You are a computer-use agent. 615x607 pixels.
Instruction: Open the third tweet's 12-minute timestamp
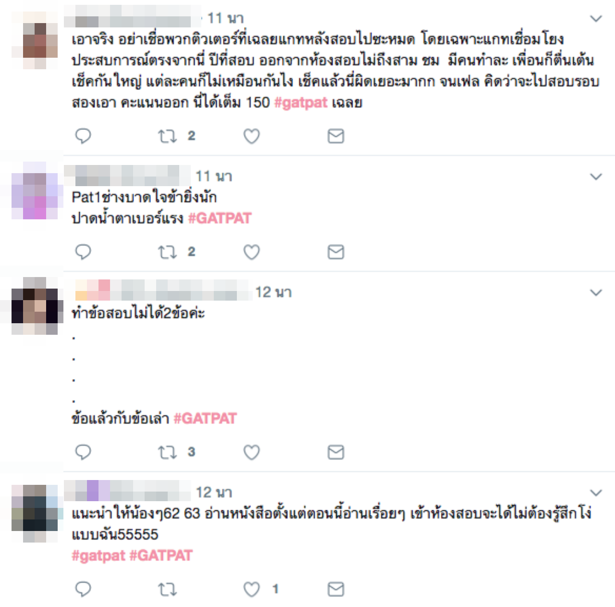point(273,292)
